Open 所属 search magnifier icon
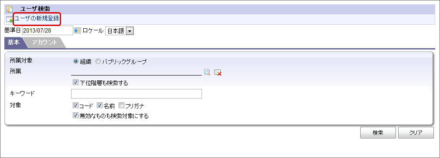The image size is (440, 158). tap(207, 72)
